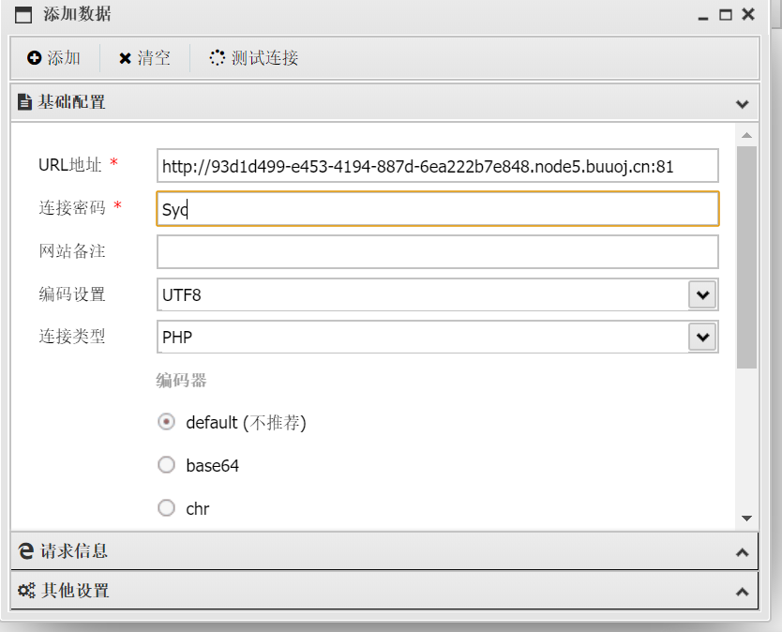Screen dimensions: 782x632
Task: Choose the chr encoder radio button
Action: pos(166,508)
